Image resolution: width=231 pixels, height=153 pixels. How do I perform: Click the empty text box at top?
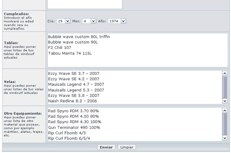84,4
